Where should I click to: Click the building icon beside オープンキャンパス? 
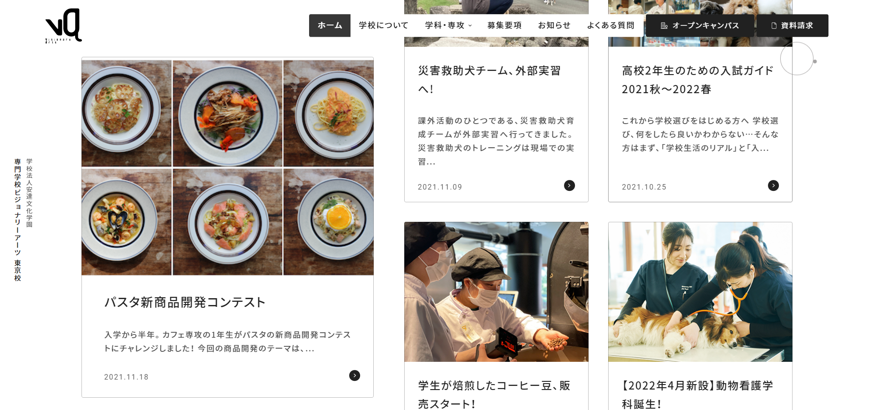tap(664, 26)
